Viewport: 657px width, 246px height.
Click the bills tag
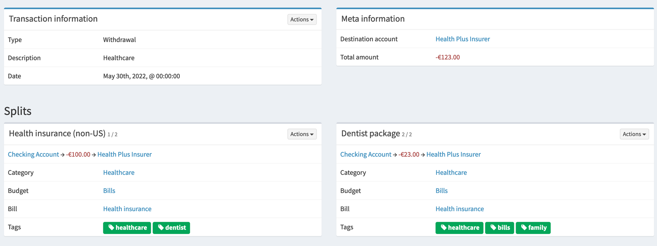500,228
